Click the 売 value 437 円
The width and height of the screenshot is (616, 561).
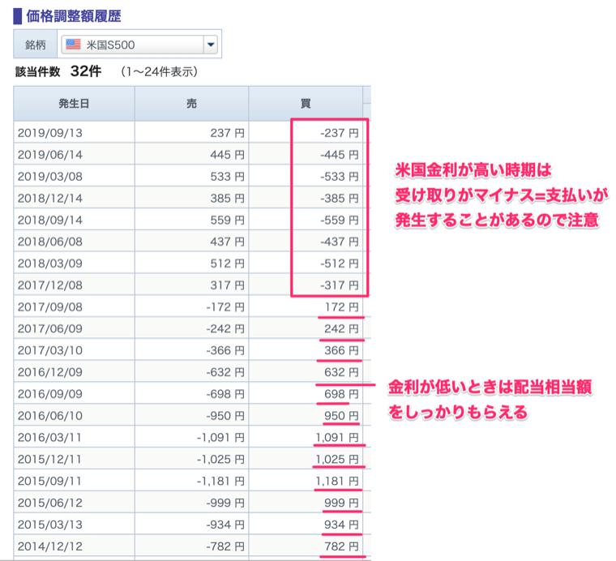(x=227, y=242)
